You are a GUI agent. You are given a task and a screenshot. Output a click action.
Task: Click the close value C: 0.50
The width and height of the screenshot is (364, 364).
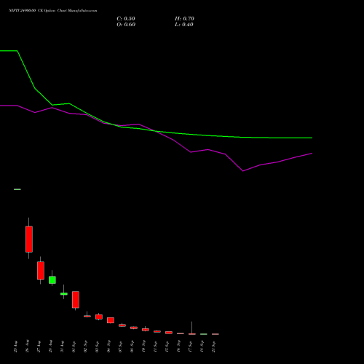(x=126, y=19)
